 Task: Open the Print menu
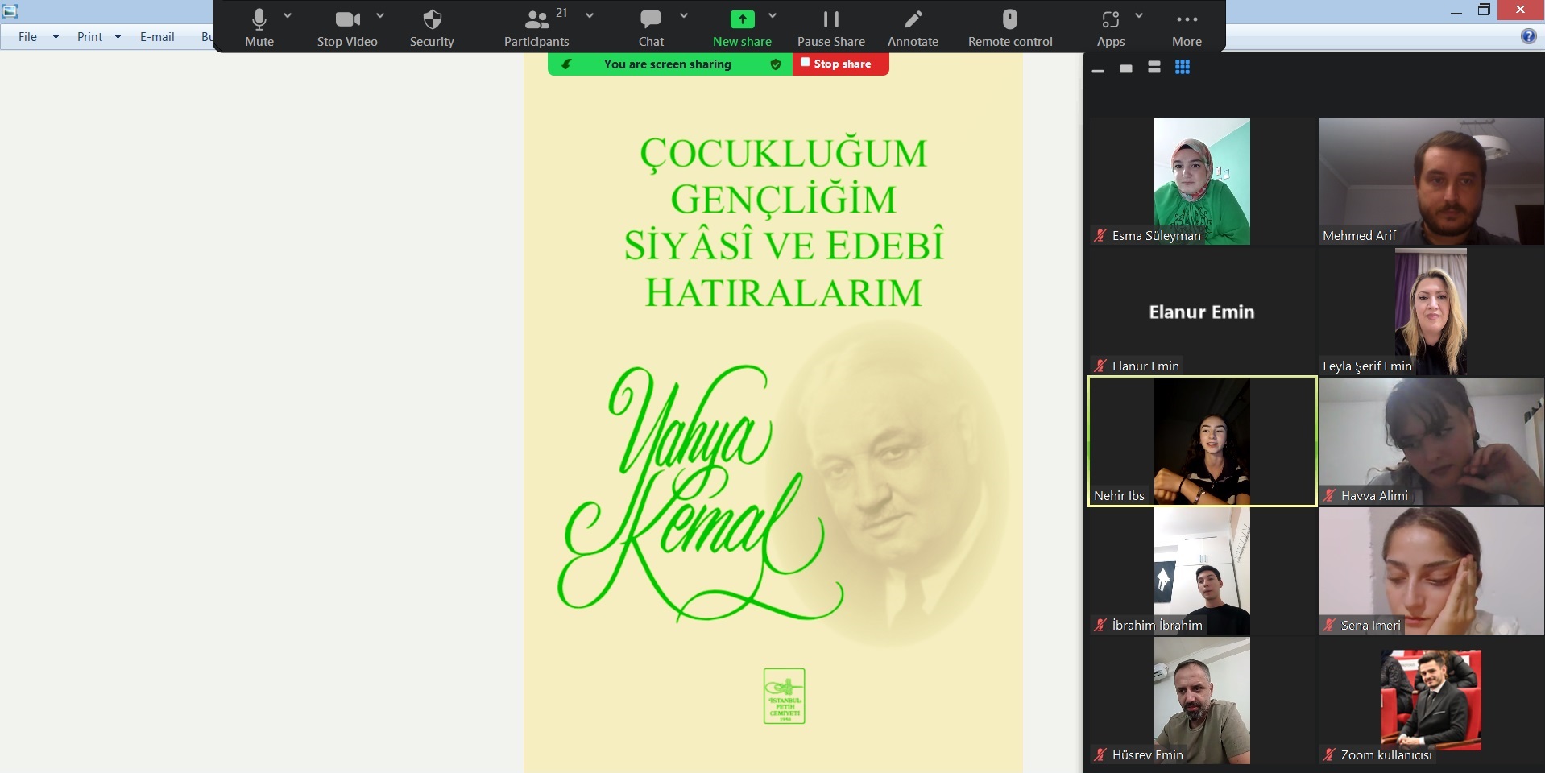[x=90, y=37]
